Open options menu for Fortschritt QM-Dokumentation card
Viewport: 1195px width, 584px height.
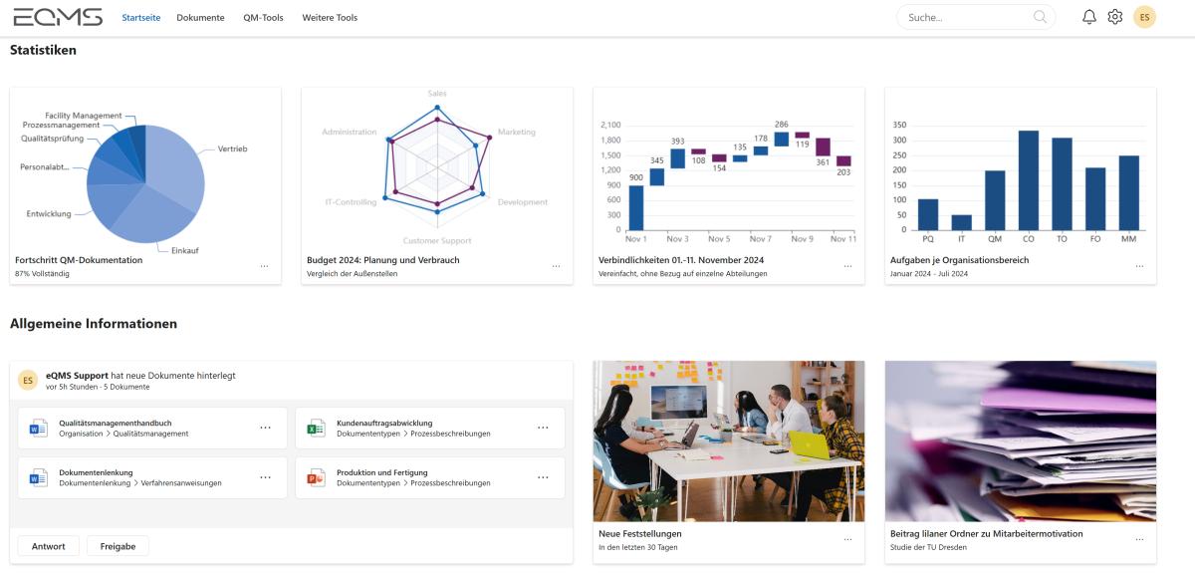coord(264,267)
